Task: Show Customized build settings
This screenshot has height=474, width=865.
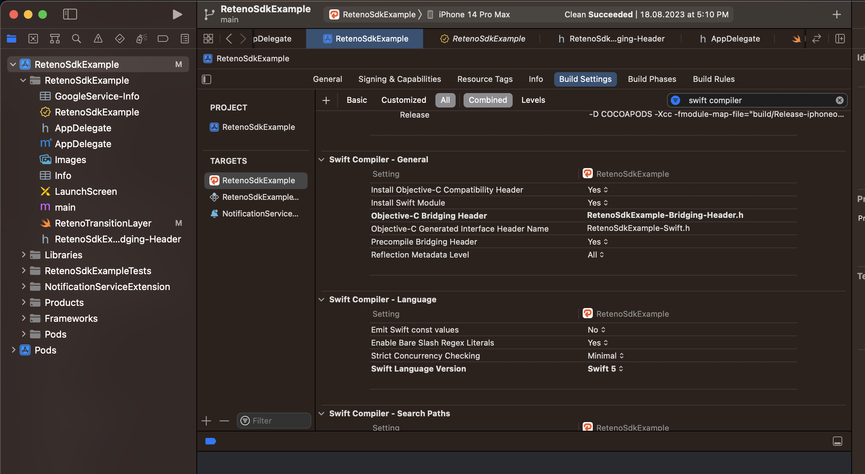Action: [404, 100]
